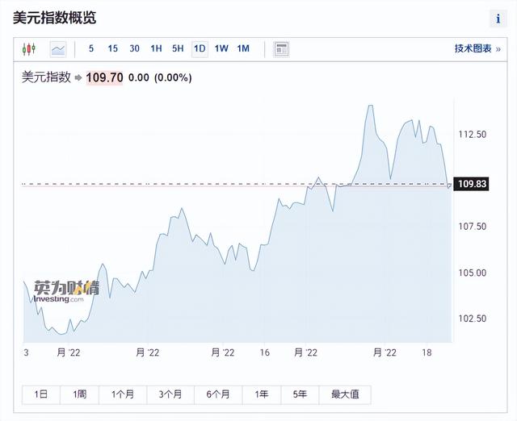Screen dimensions: 517x421
Task: Select the 15-minute interval
Action: 113,48
